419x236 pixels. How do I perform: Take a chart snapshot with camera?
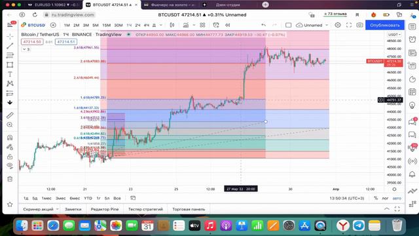pyautogui.click(x=359, y=25)
